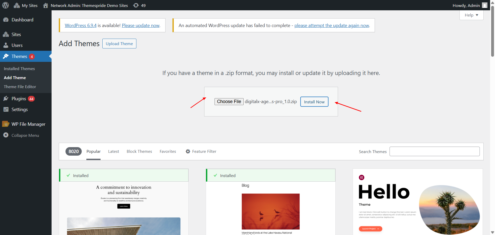
Task: Click the Upload Theme button
Action: point(119,44)
